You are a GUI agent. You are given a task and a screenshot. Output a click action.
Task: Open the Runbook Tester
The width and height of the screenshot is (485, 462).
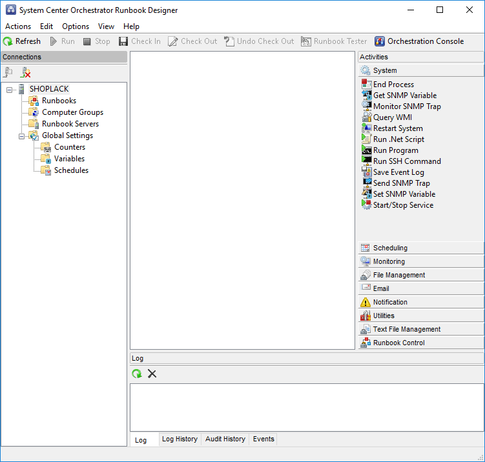tap(334, 41)
